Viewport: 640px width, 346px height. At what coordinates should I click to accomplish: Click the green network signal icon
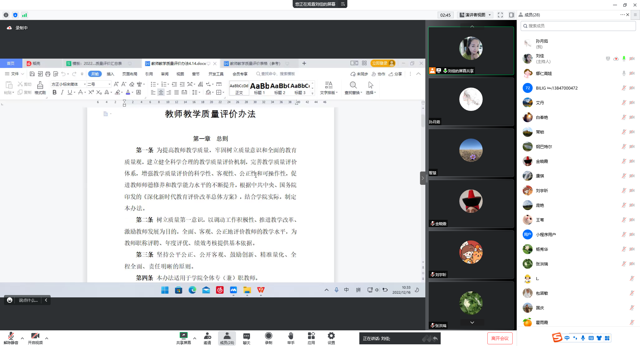pyautogui.click(x=24, y=15)
